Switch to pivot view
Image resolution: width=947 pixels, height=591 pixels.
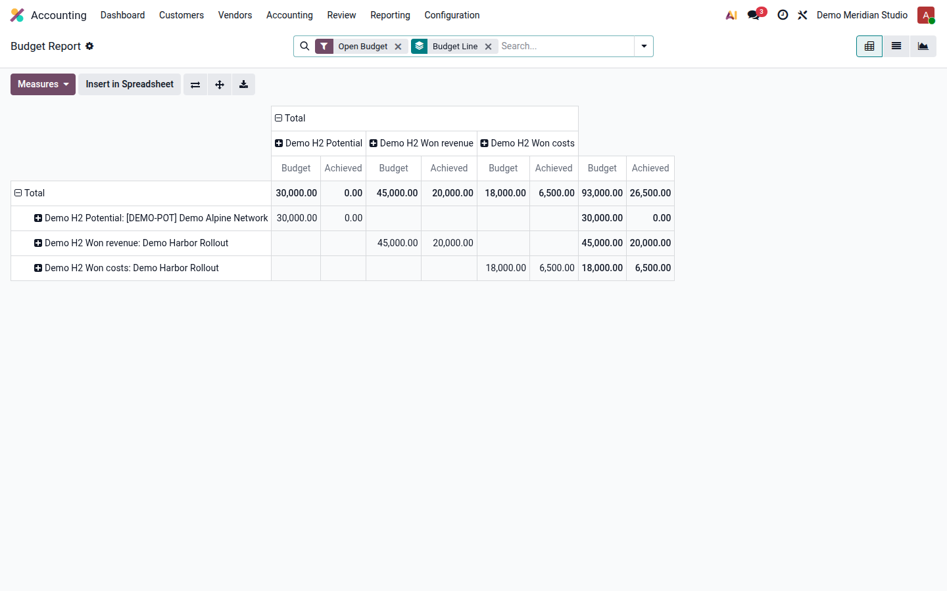[869, 46]
